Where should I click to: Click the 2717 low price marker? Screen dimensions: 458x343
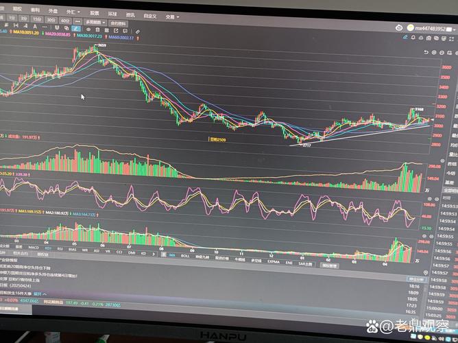(307, 145)
